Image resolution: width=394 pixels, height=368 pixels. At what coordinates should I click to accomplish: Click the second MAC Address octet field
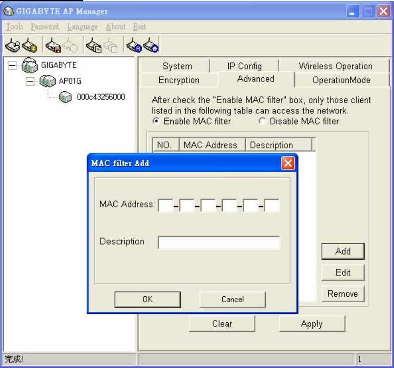187,206
